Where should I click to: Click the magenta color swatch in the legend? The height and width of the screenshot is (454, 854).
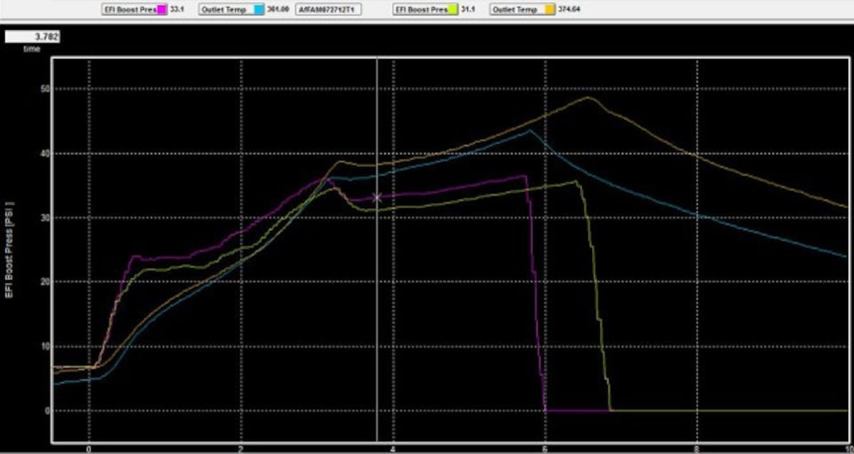click(162, 10)
